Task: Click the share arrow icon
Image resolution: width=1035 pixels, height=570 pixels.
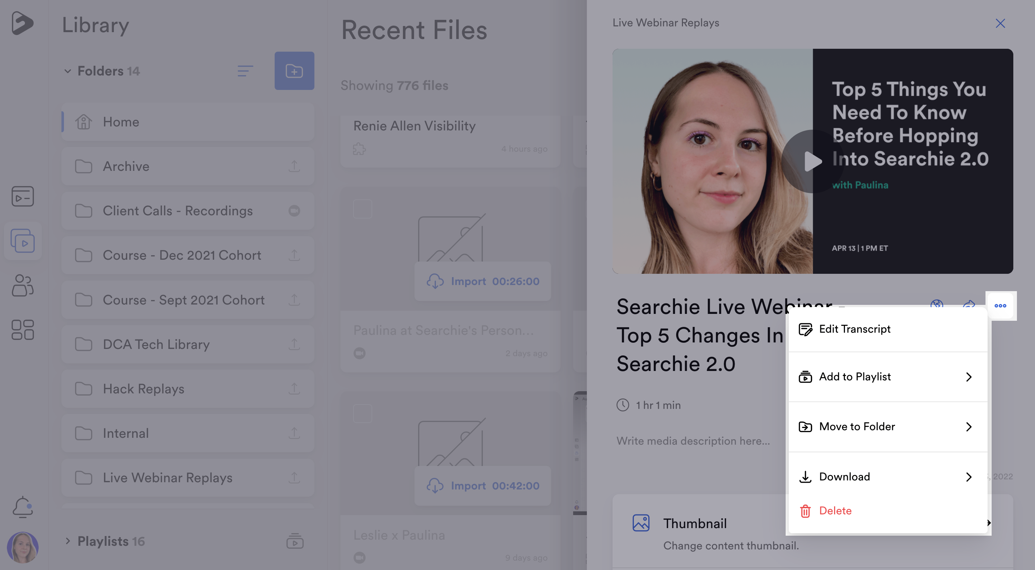Action: click(969, 304)
